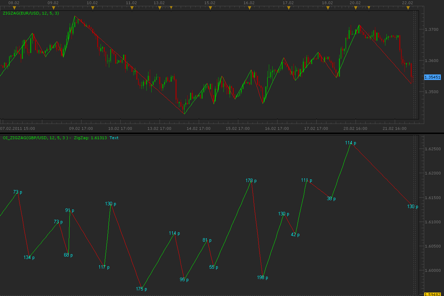Click the 21.02 16:00 time axis label

pos(395,128)
